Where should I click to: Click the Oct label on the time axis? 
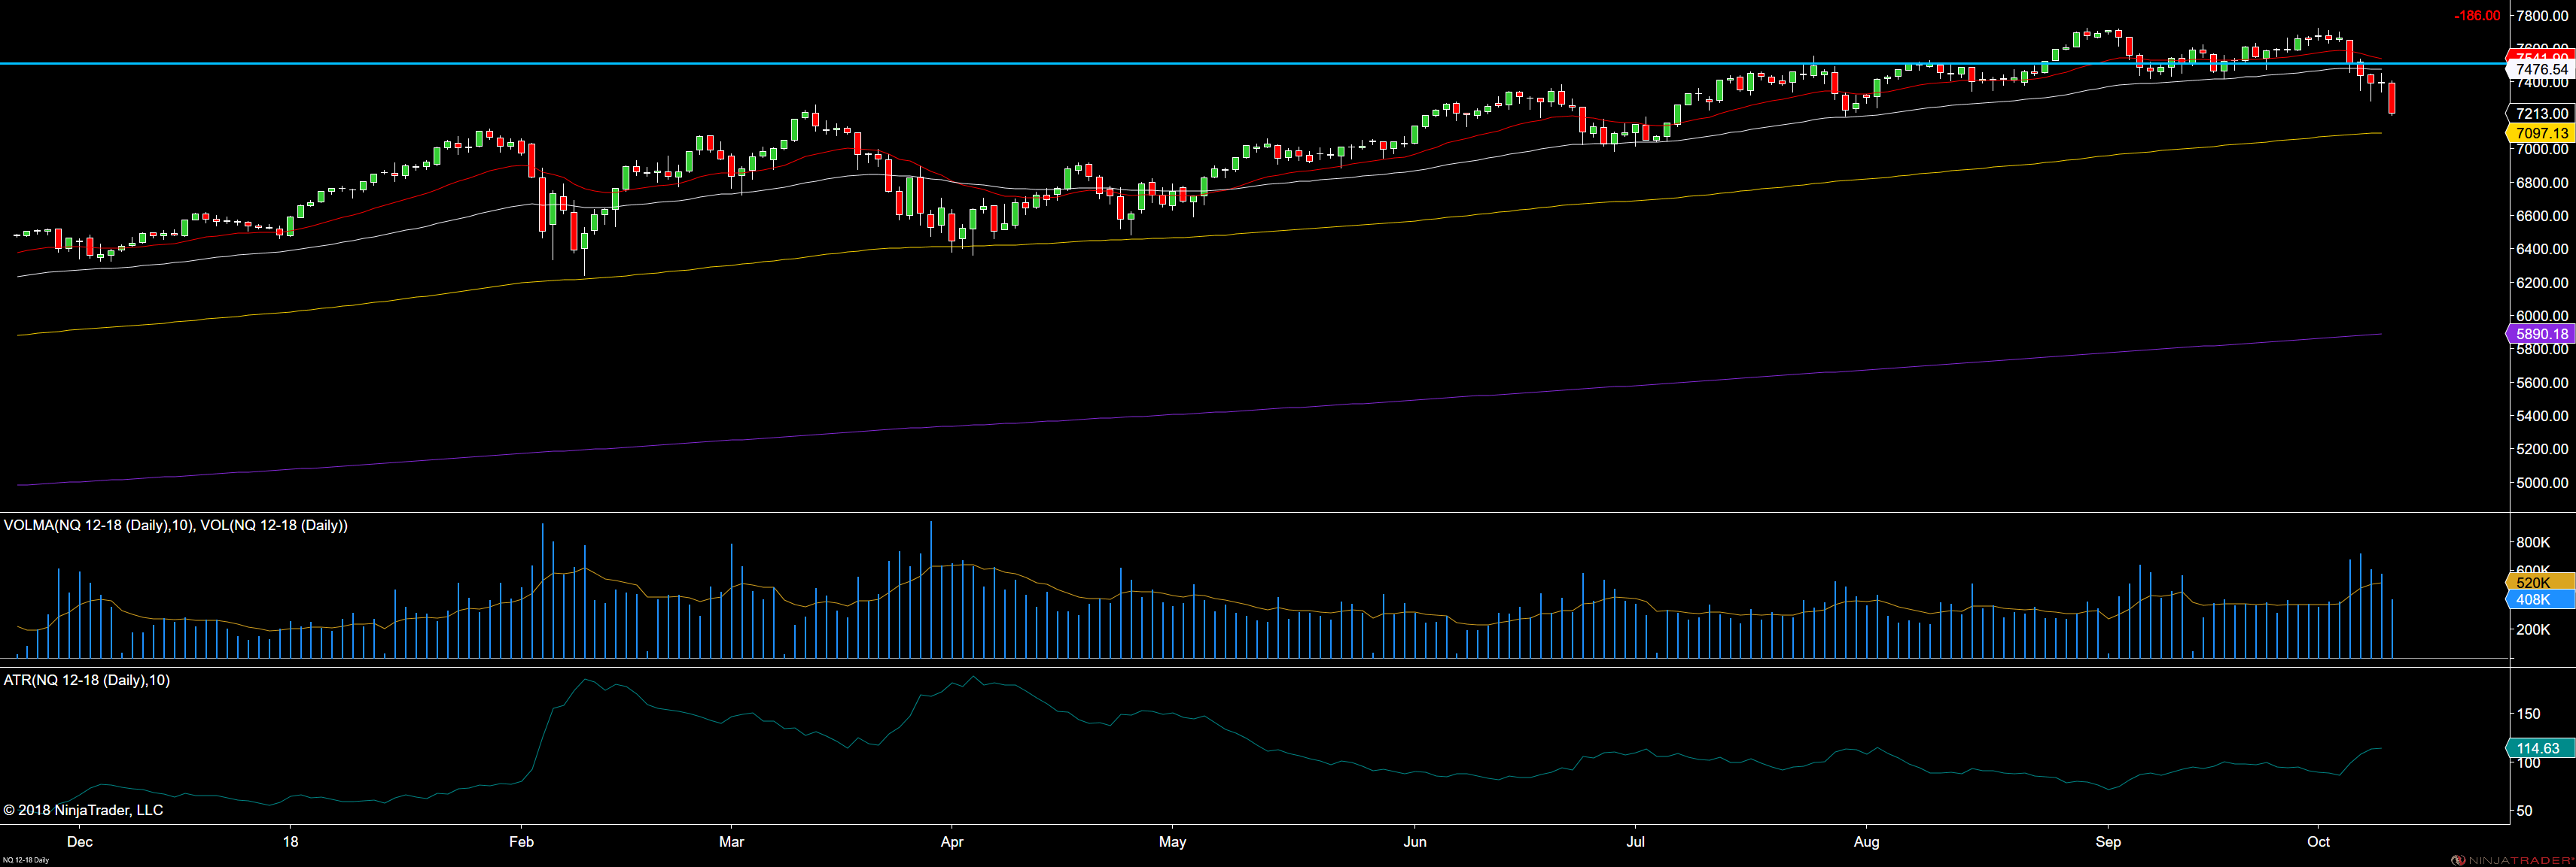pos(2318,842)
